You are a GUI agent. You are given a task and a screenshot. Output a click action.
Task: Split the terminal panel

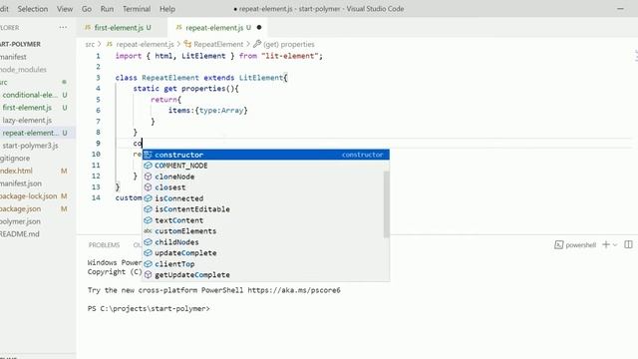tap(628, 244)
